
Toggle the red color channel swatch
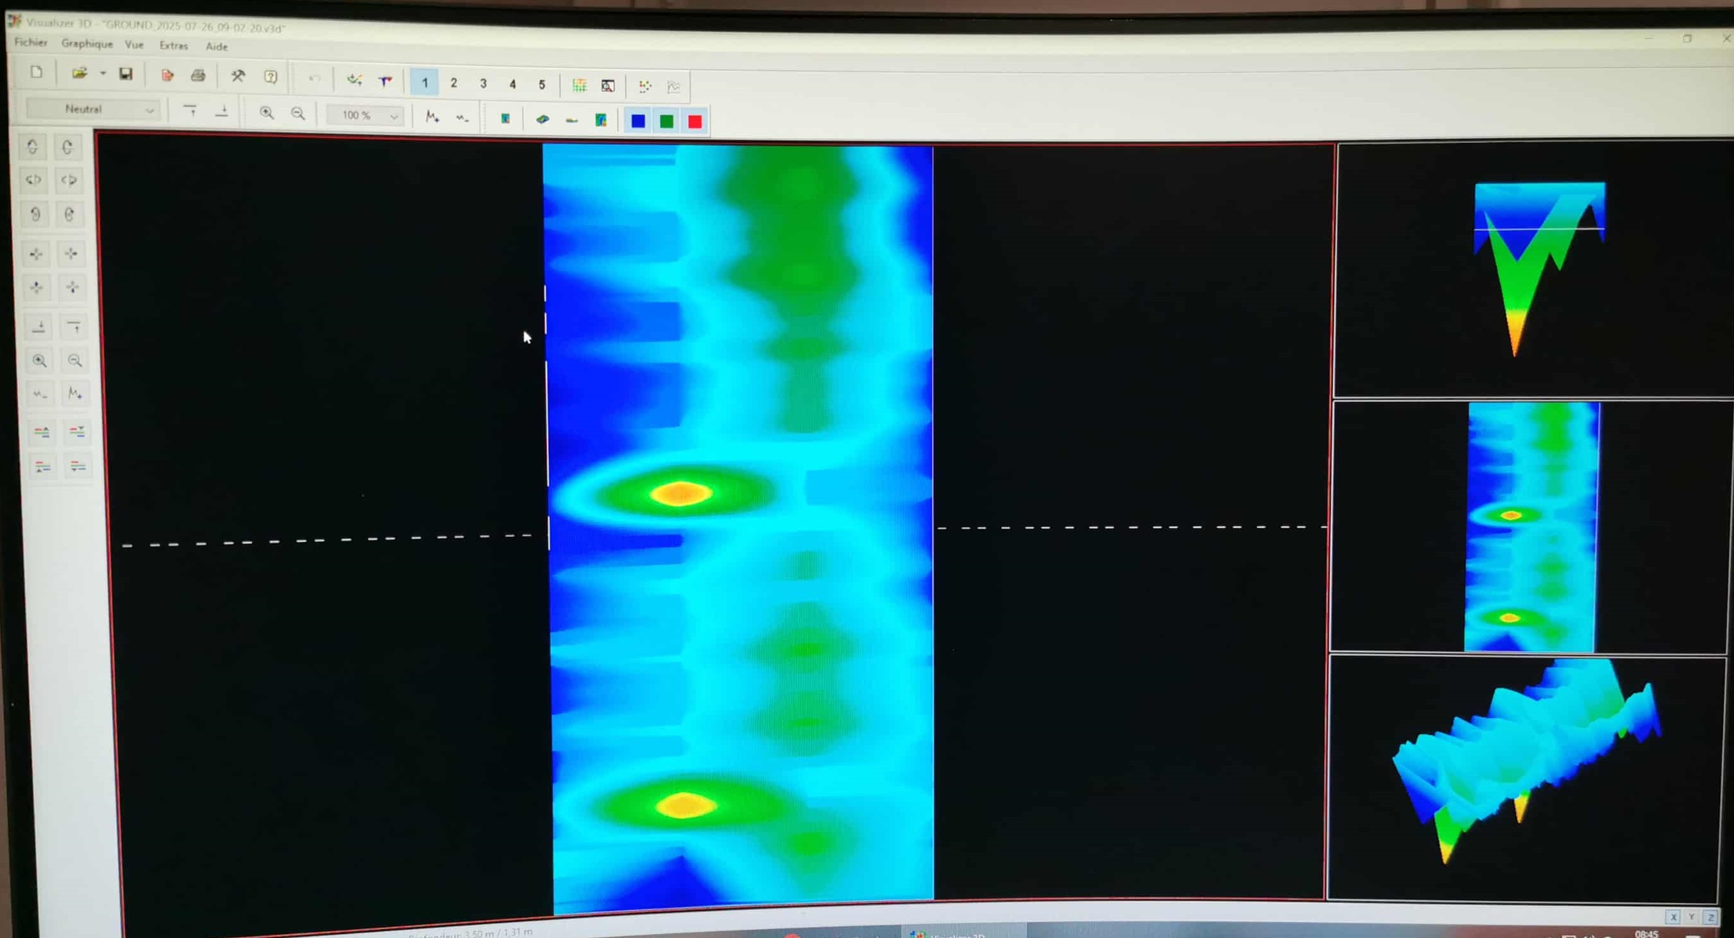point(694,122)
